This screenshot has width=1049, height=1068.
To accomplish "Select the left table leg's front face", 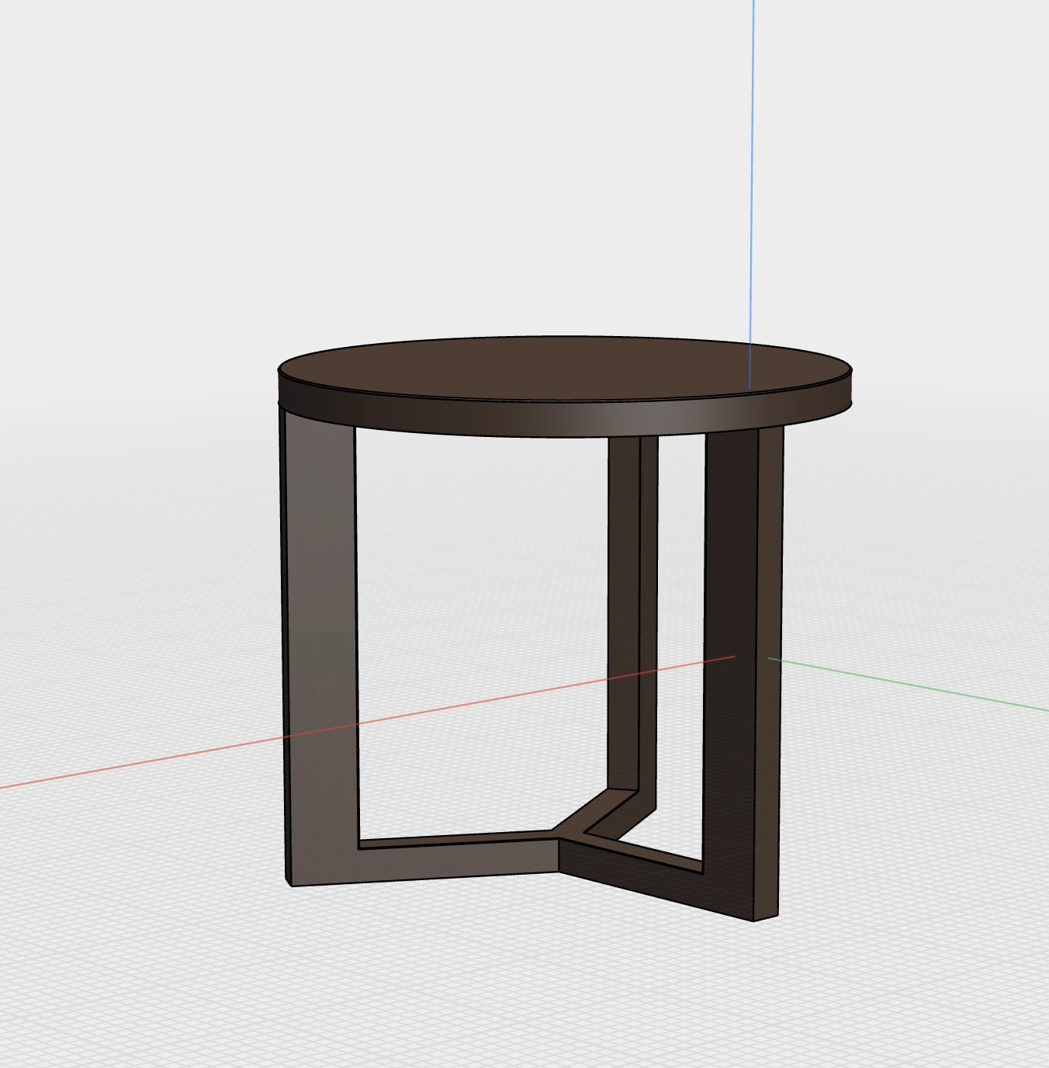I will coord(320,621).
